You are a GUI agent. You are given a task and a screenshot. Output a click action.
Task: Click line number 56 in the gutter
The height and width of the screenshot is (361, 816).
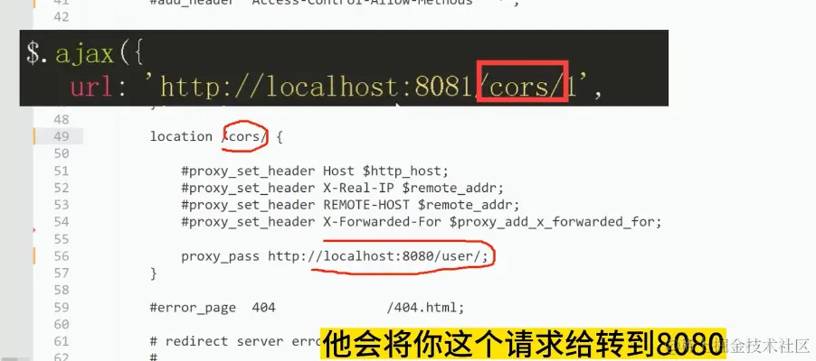point(61,256)
